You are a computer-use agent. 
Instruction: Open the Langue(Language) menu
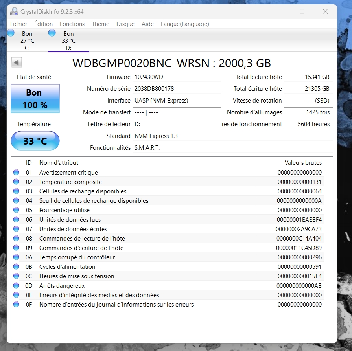[185, 24]
